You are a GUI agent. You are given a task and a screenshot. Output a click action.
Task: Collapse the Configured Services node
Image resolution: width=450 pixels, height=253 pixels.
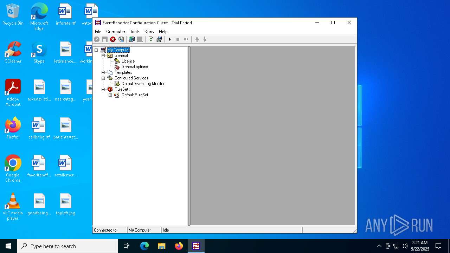[103, 78]
